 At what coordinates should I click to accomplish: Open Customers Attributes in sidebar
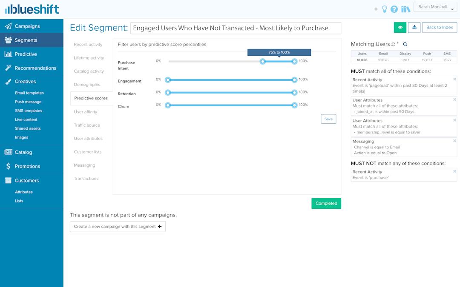(24, 192)
